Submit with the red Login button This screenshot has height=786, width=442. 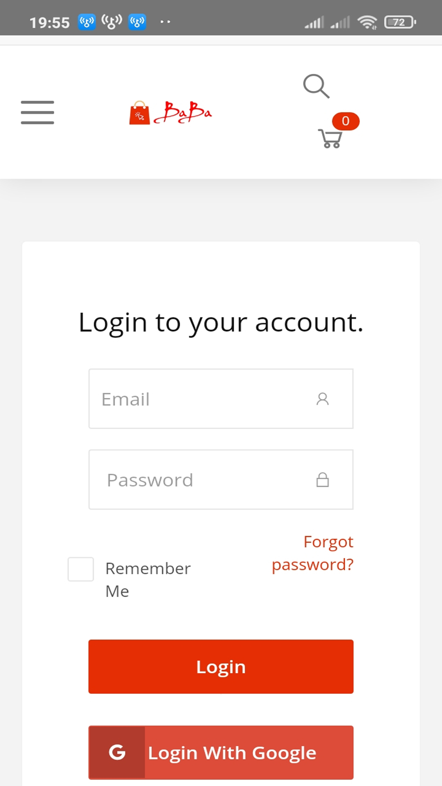[x=221, y=667]
